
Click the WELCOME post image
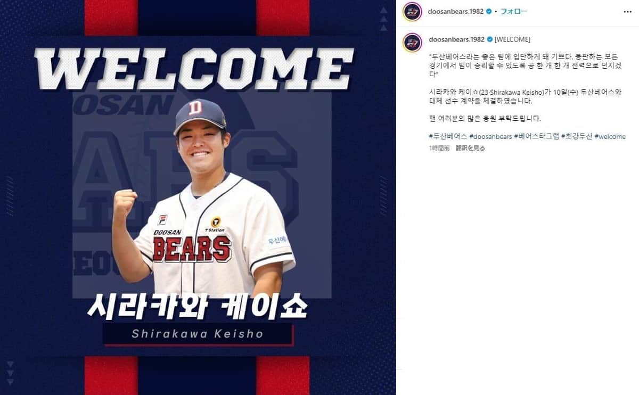tap(198, 197)
